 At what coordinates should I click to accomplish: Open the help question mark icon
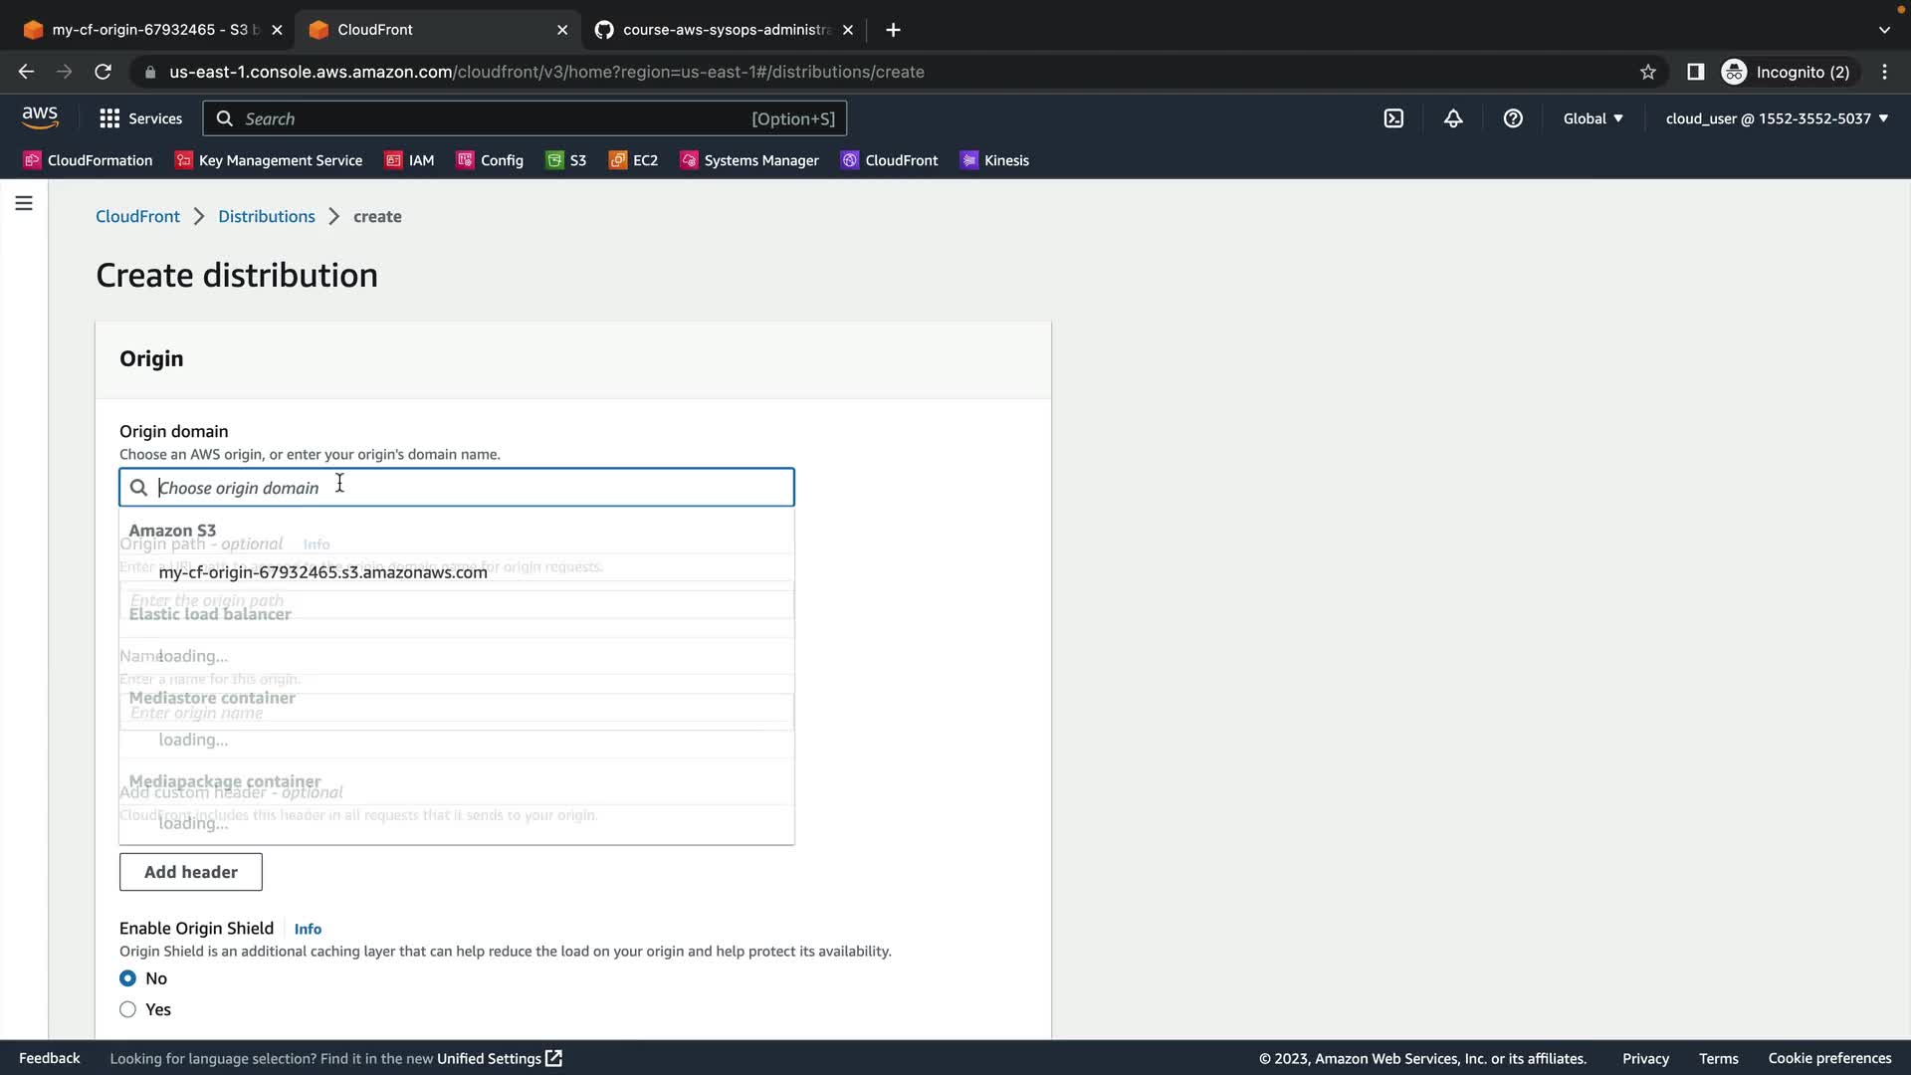1513,118
